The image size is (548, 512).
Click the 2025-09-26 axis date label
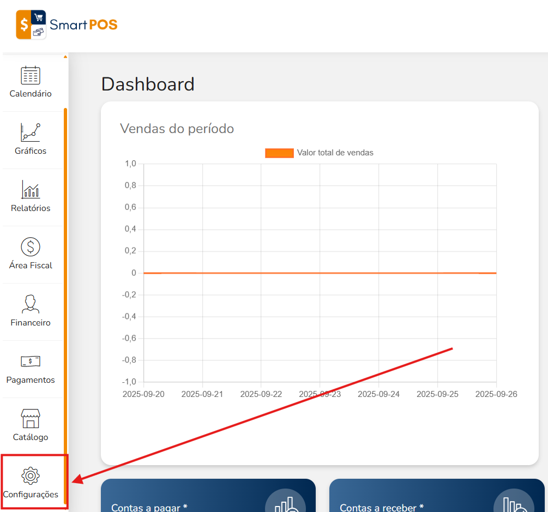496,394
